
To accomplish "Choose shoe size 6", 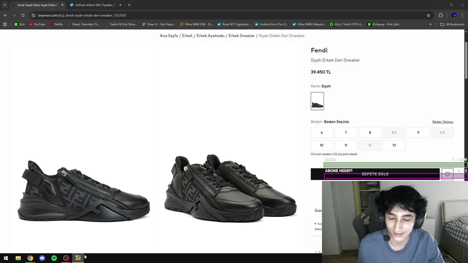I will pyautogui.click(x=322, y=133).
